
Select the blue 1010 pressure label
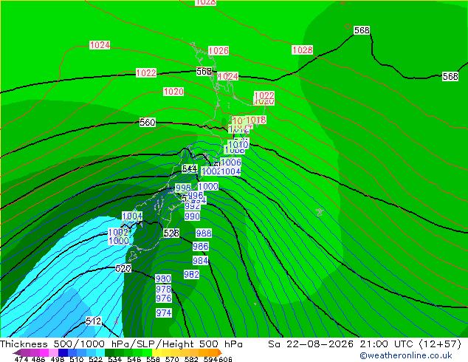tap(238, 145)
